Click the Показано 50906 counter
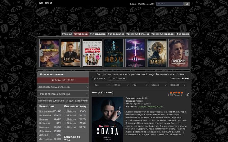This screenshot has height=142, width=228. (179, 78)
